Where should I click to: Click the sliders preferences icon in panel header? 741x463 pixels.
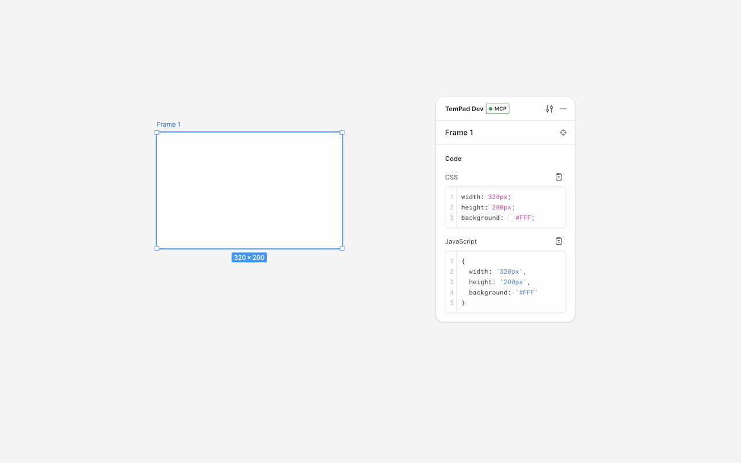click(x=549, y=108)
